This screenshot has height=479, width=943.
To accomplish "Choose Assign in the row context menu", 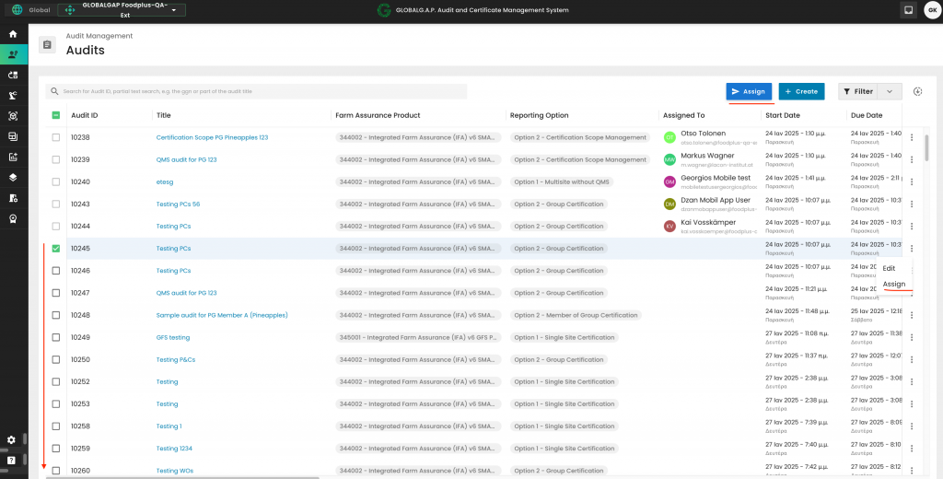I will pyautogui.click(x=894, y=285).
